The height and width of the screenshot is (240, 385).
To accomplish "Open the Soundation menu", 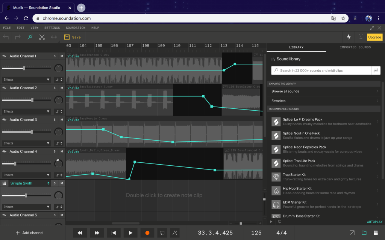I will [x=76, y=28].
